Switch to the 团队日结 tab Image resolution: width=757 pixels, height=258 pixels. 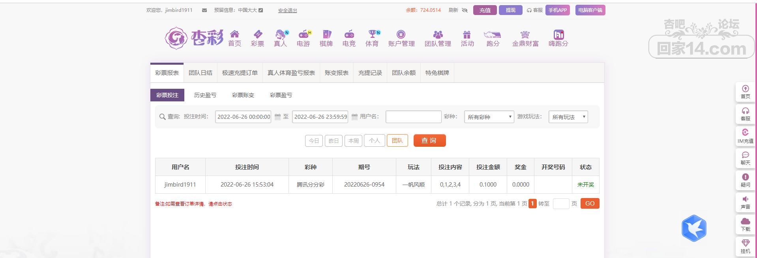tap(200, 73)
